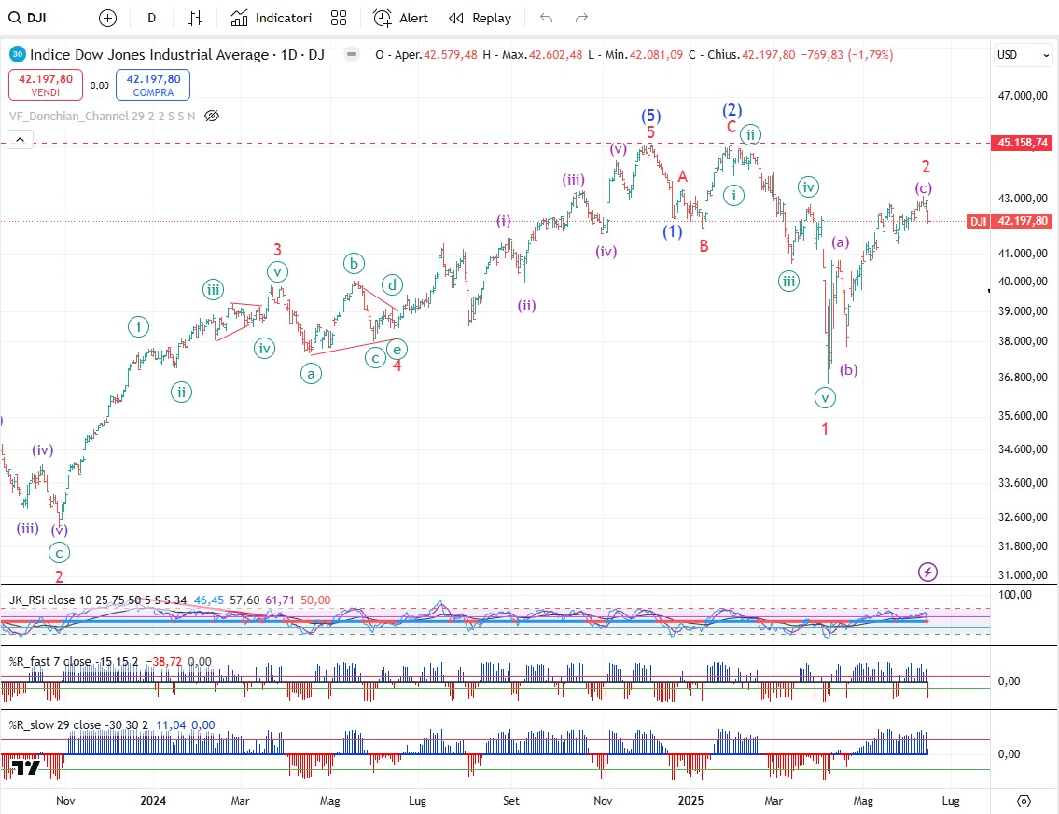Select the red A wave label
This screenshot has height=814, width=1059.
[x=683, y=177]
